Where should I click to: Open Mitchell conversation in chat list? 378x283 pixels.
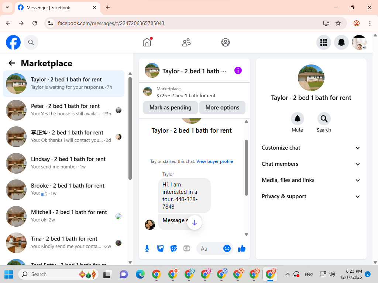pos(63,216)
